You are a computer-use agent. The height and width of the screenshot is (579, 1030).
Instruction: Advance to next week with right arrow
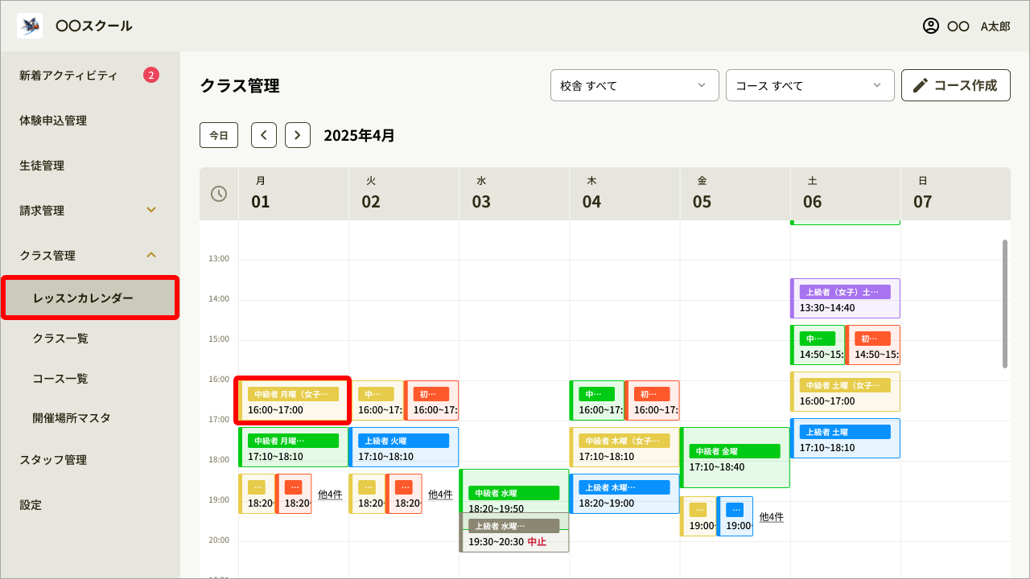pos(298,135)
